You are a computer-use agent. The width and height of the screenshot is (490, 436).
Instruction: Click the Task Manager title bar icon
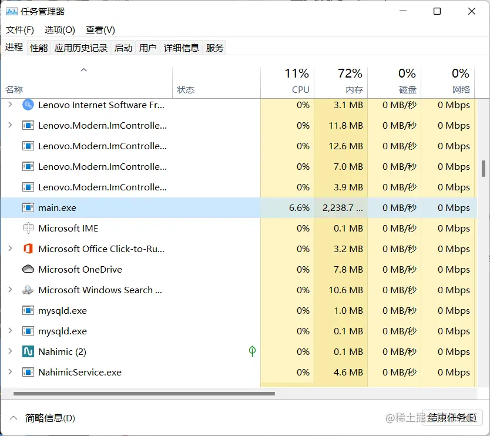coord(12,12)
